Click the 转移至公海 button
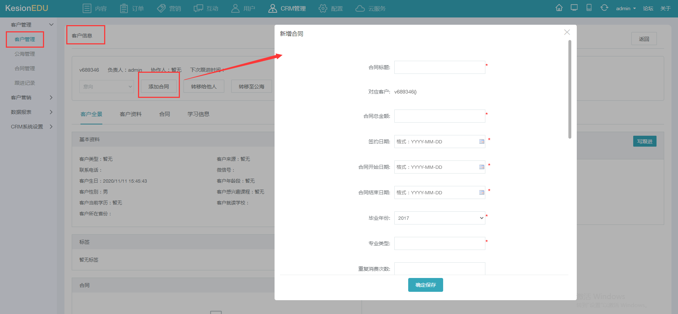 coord(252,87)
